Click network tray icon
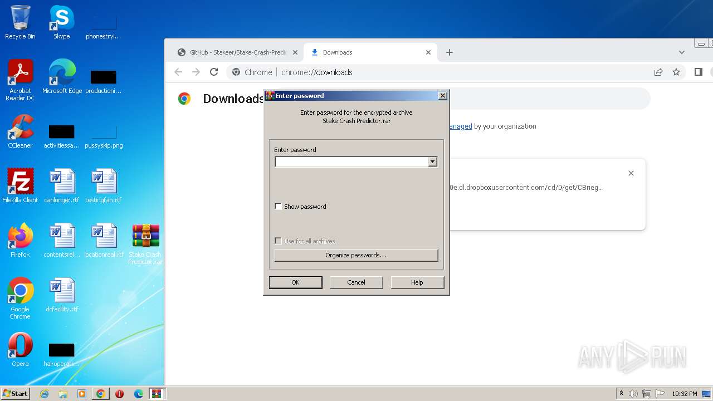This screenshot has height=401, width=713. point(647,394)
